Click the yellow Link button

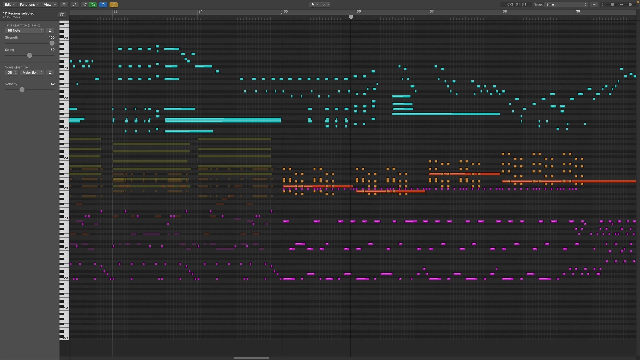pyautogui.click(x=113, y=5)
